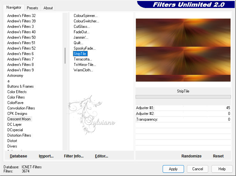Select the highlighted StripTile filter
Image resolution: width=236 pixels, height=176 pixels.
pyautogui.click(x=80, y=54)
